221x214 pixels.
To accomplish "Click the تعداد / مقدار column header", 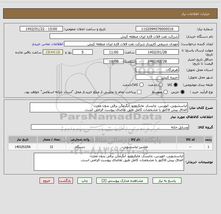I will (51, 139).
